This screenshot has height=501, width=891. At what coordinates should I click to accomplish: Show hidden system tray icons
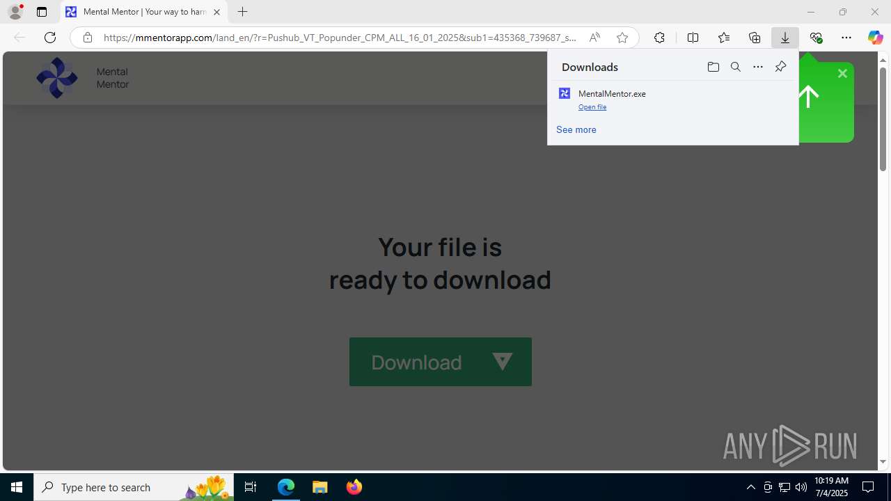750,487
